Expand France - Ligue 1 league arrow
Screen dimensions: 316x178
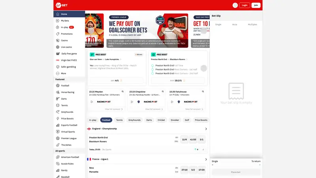point(206,159)
